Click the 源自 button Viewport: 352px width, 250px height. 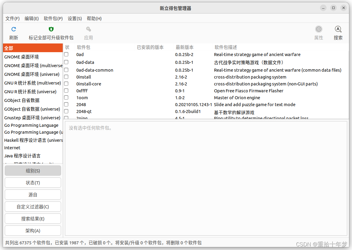pyautogui.click(x=33, y=195)
